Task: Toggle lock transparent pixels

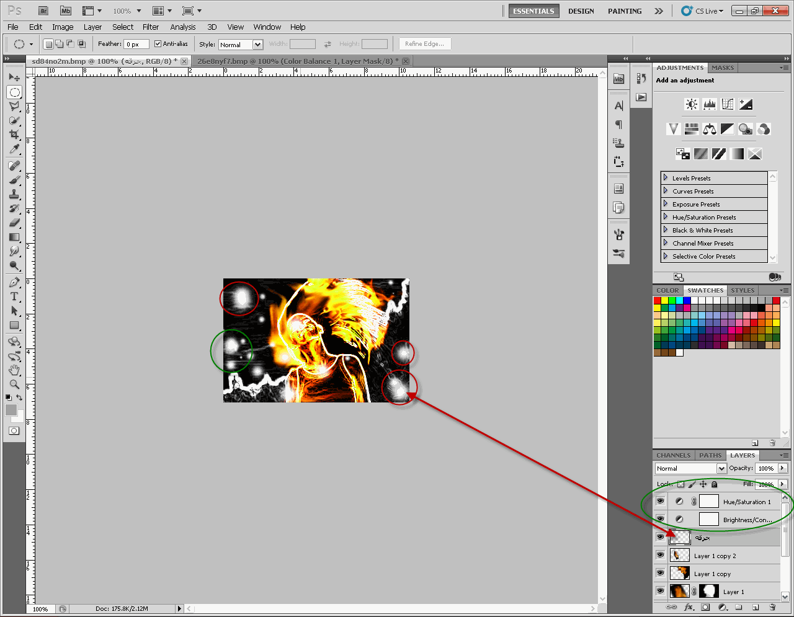Action: click(680, 484)
